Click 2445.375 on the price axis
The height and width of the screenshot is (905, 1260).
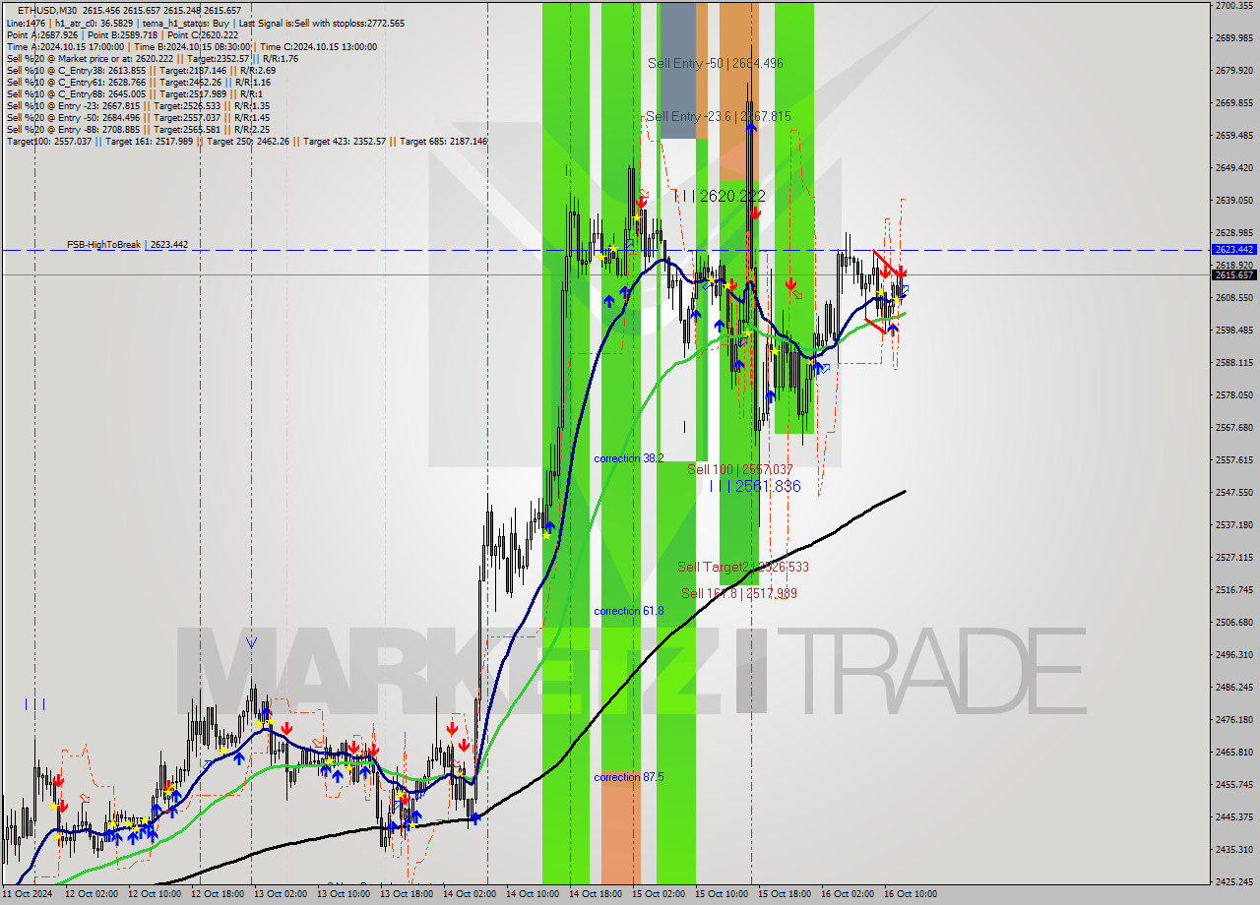(1234, 817)
